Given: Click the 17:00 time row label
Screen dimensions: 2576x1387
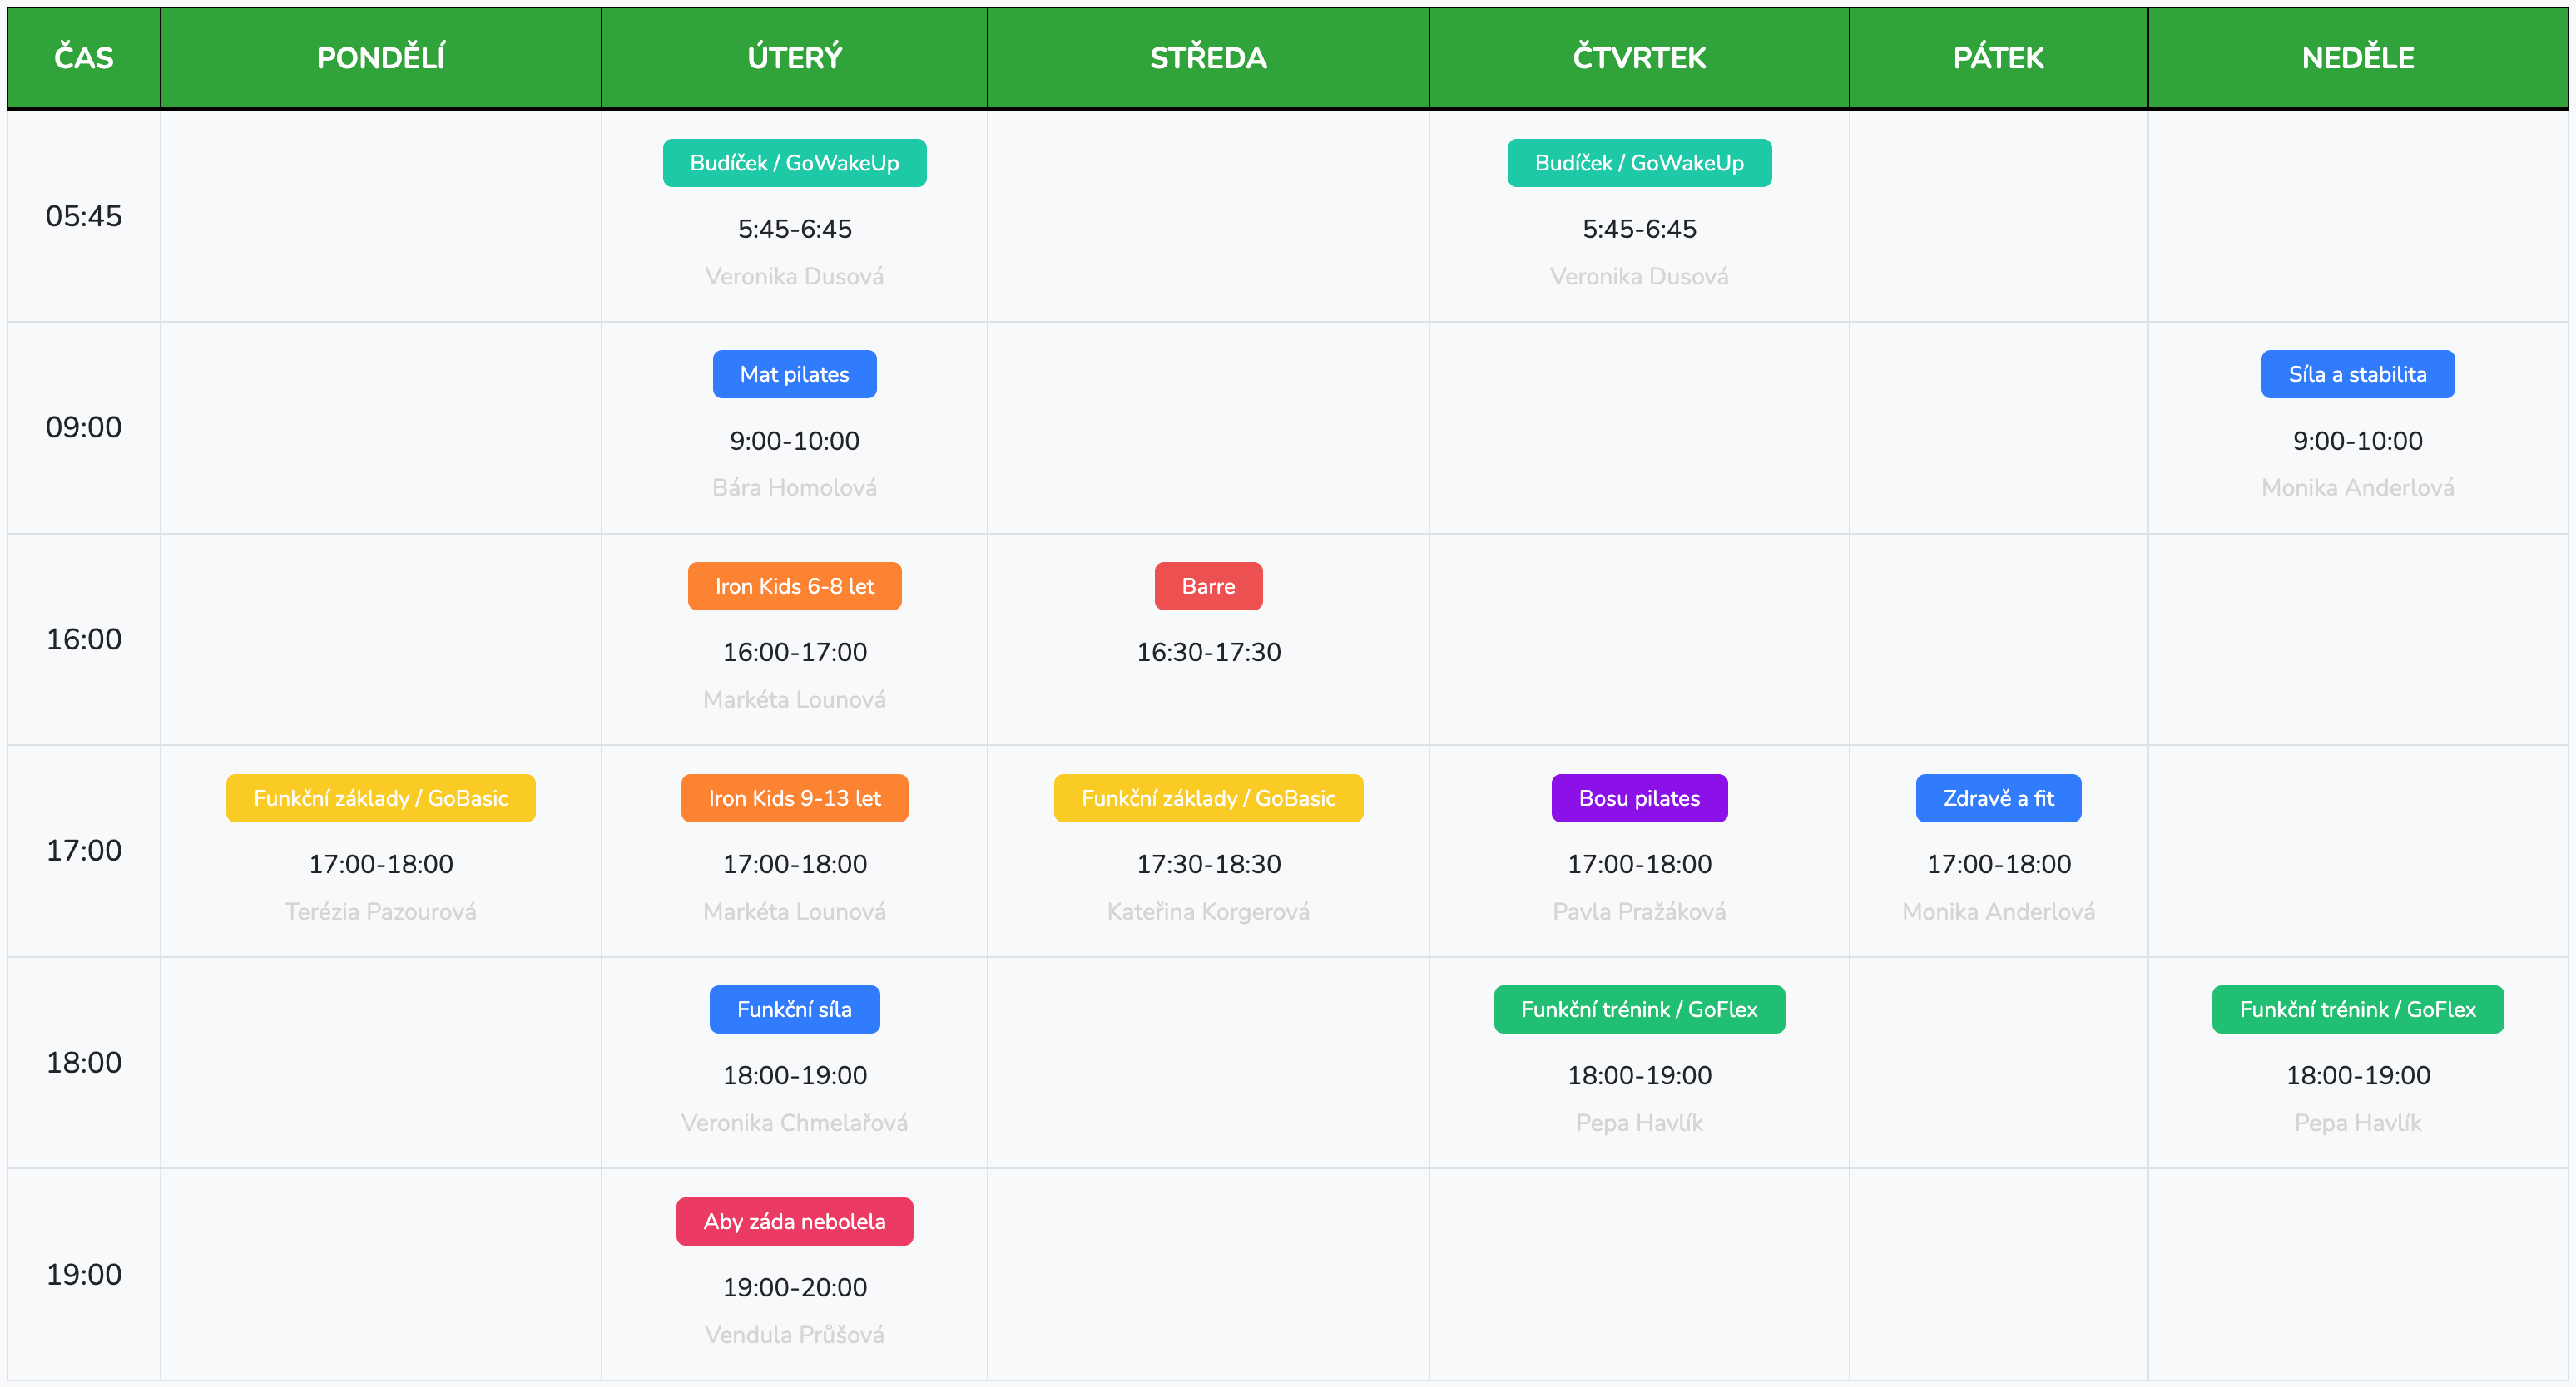Looking at the screenshot, I should 84,851.
